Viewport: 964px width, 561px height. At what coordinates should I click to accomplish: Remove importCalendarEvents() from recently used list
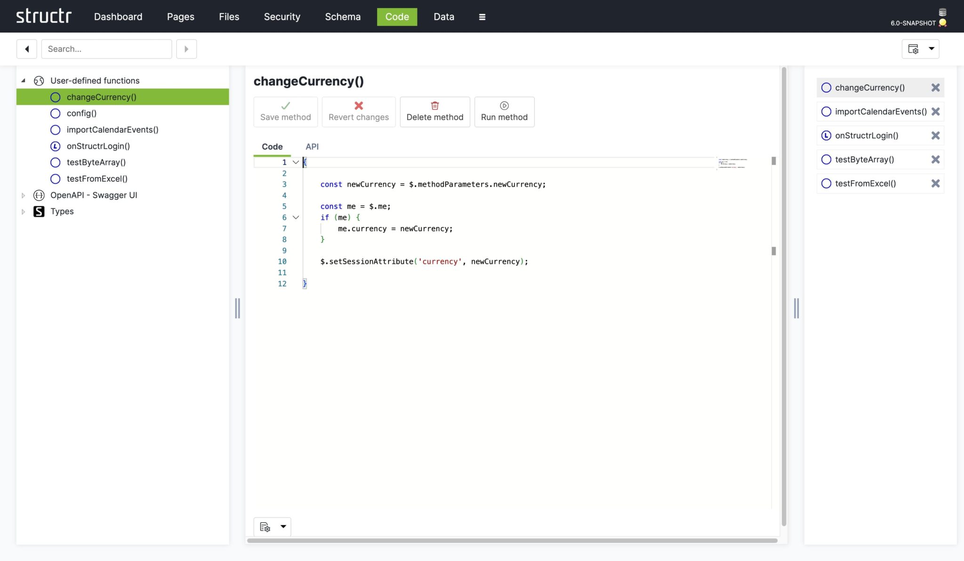[936, 111]
